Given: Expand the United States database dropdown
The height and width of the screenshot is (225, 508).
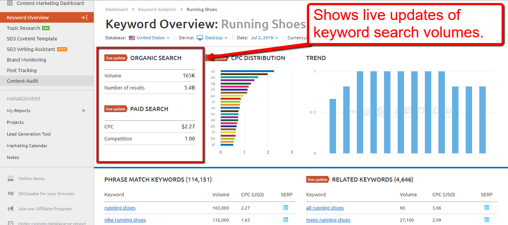Looking at the screenshot, I should 153,38.
